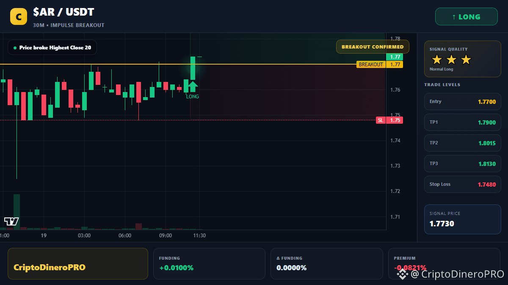Click the Signal Price 1.7730 card

[463, 219]
